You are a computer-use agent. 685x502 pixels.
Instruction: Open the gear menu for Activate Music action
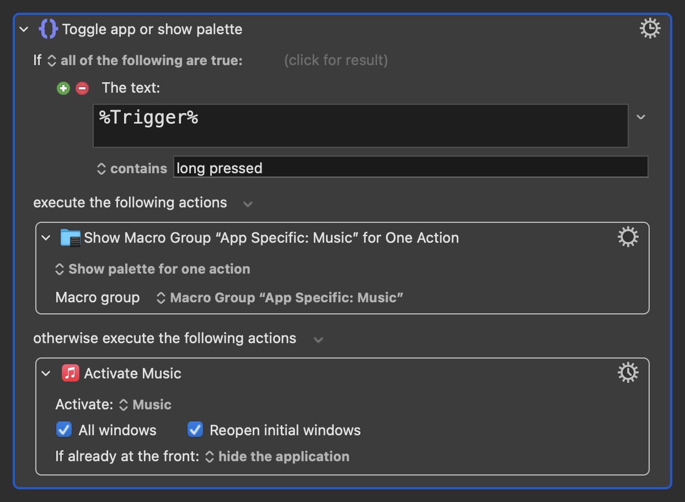(x=628, y=373)
